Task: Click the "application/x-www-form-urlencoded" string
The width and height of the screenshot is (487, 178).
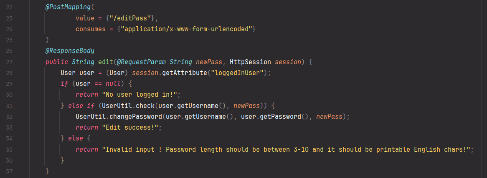Action: [187, 30]
